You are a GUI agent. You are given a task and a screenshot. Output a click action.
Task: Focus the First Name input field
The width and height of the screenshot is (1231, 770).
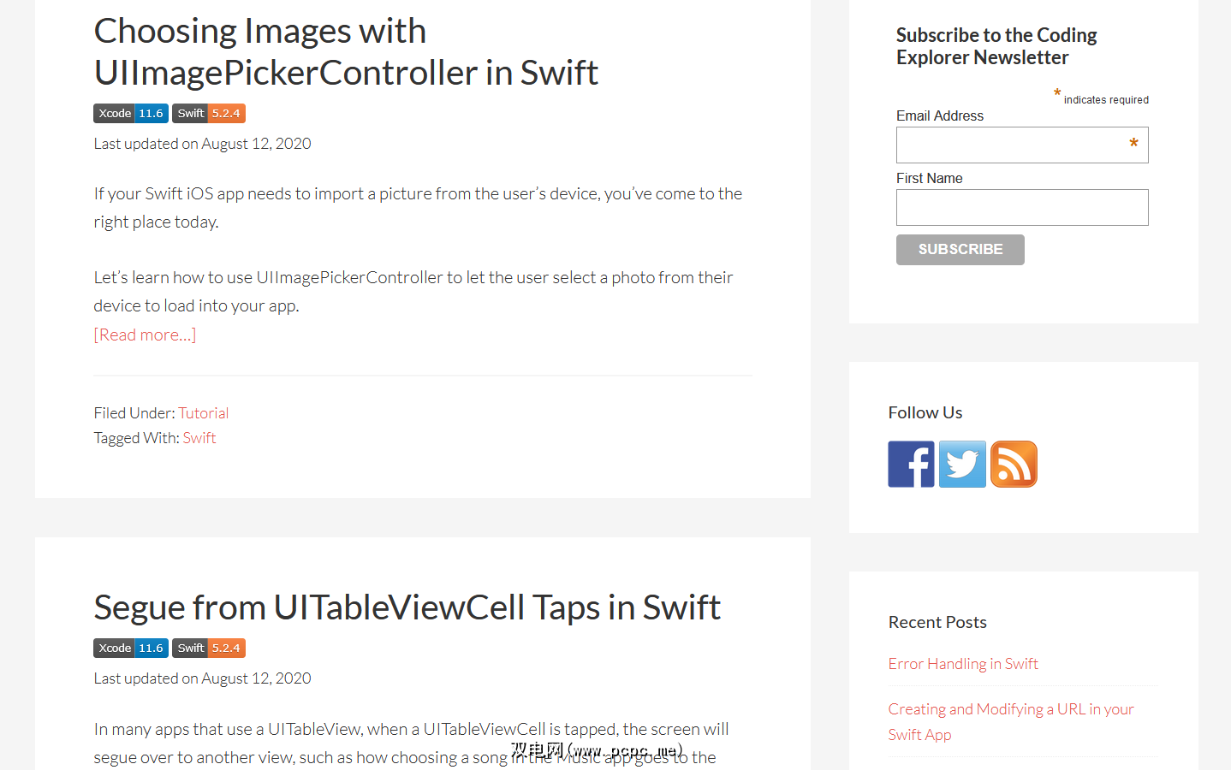pos(1021,208)
